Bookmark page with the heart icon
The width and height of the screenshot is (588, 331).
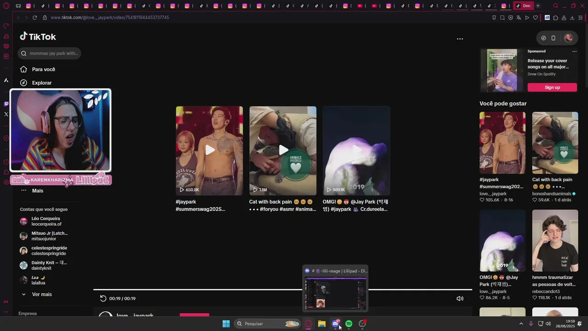[x=535, y=17]
